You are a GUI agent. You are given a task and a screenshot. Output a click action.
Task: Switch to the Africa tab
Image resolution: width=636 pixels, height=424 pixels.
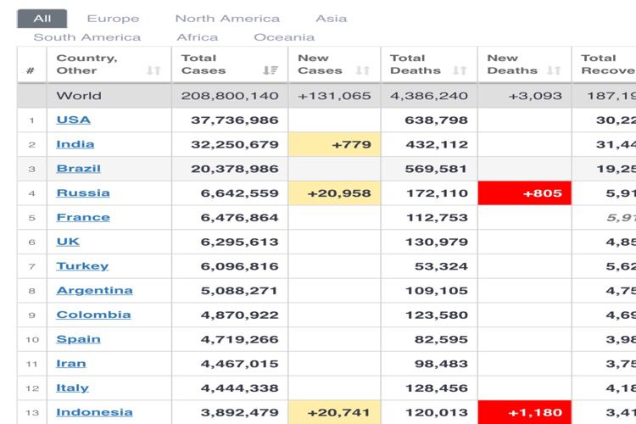[198, 37]
